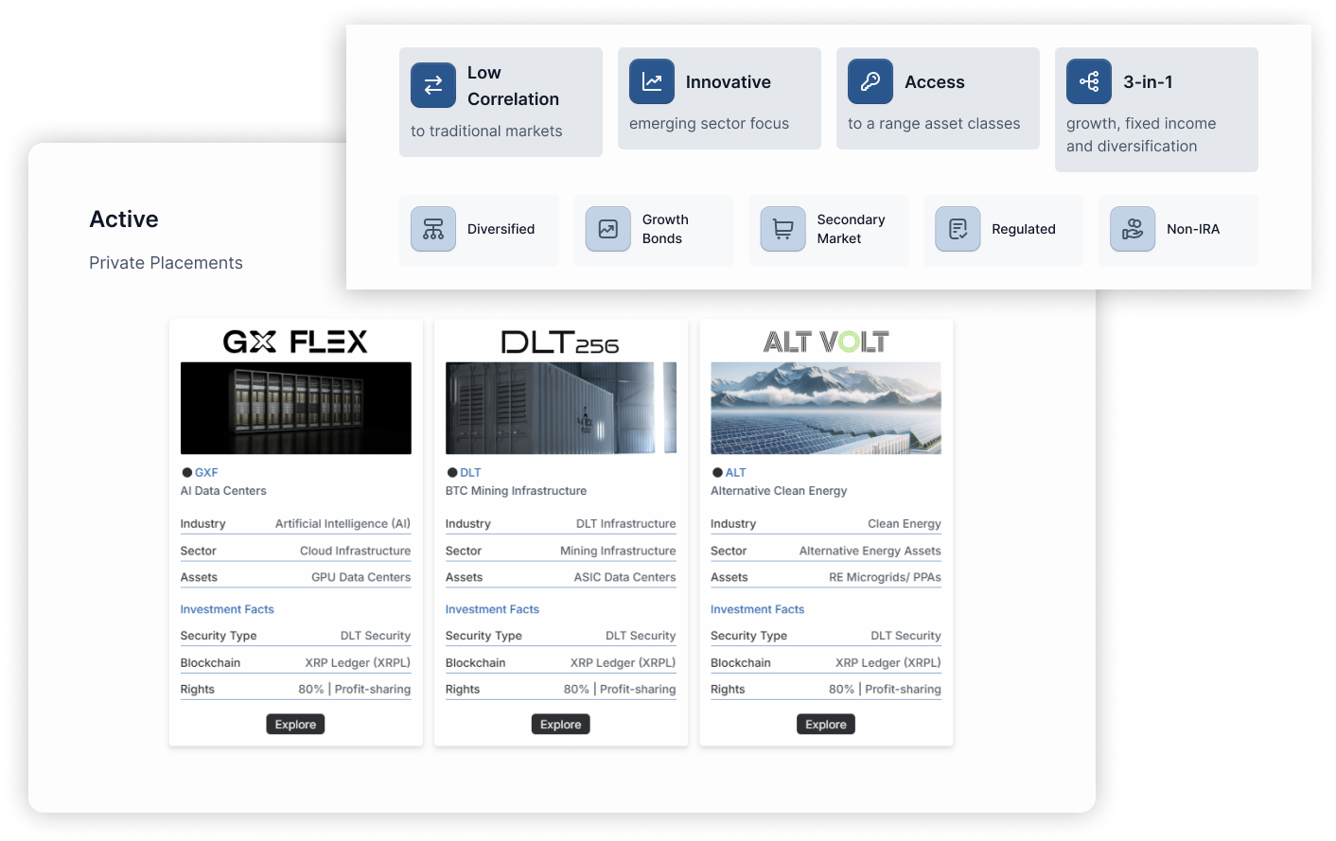
Task: Click the 3-in-1 share nodes icon
Action: 1089,81
